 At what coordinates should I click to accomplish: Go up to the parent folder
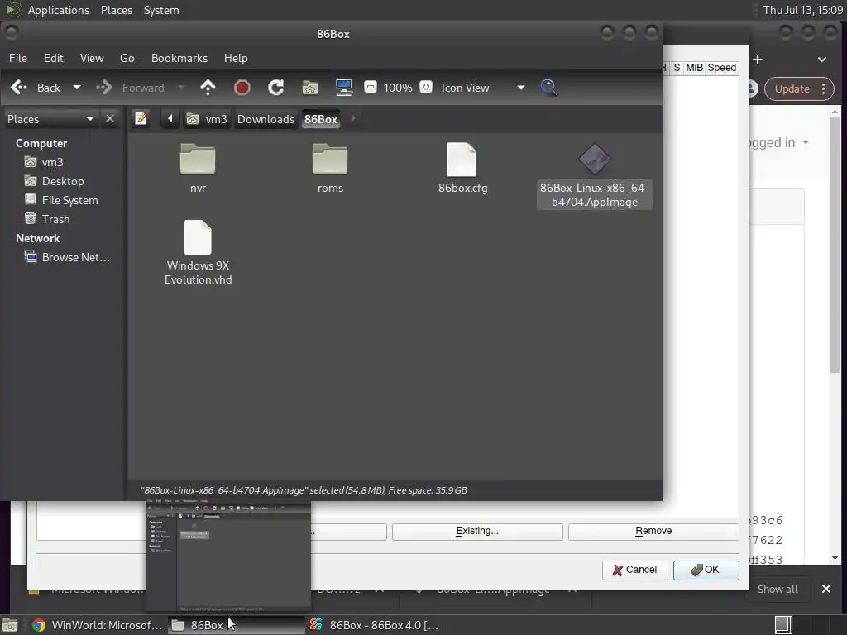coord(208,88)
